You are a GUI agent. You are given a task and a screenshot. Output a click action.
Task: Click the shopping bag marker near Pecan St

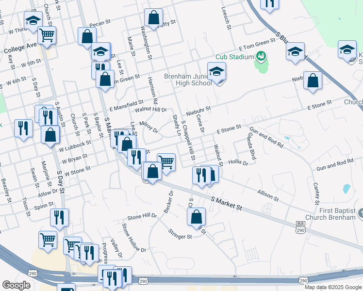pyautogui.click(x=87, y=37)
